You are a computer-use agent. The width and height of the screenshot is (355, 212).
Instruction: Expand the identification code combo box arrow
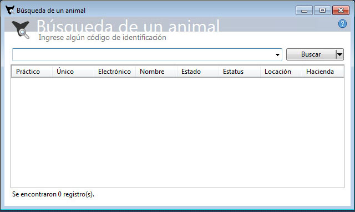tap(277, 55)
